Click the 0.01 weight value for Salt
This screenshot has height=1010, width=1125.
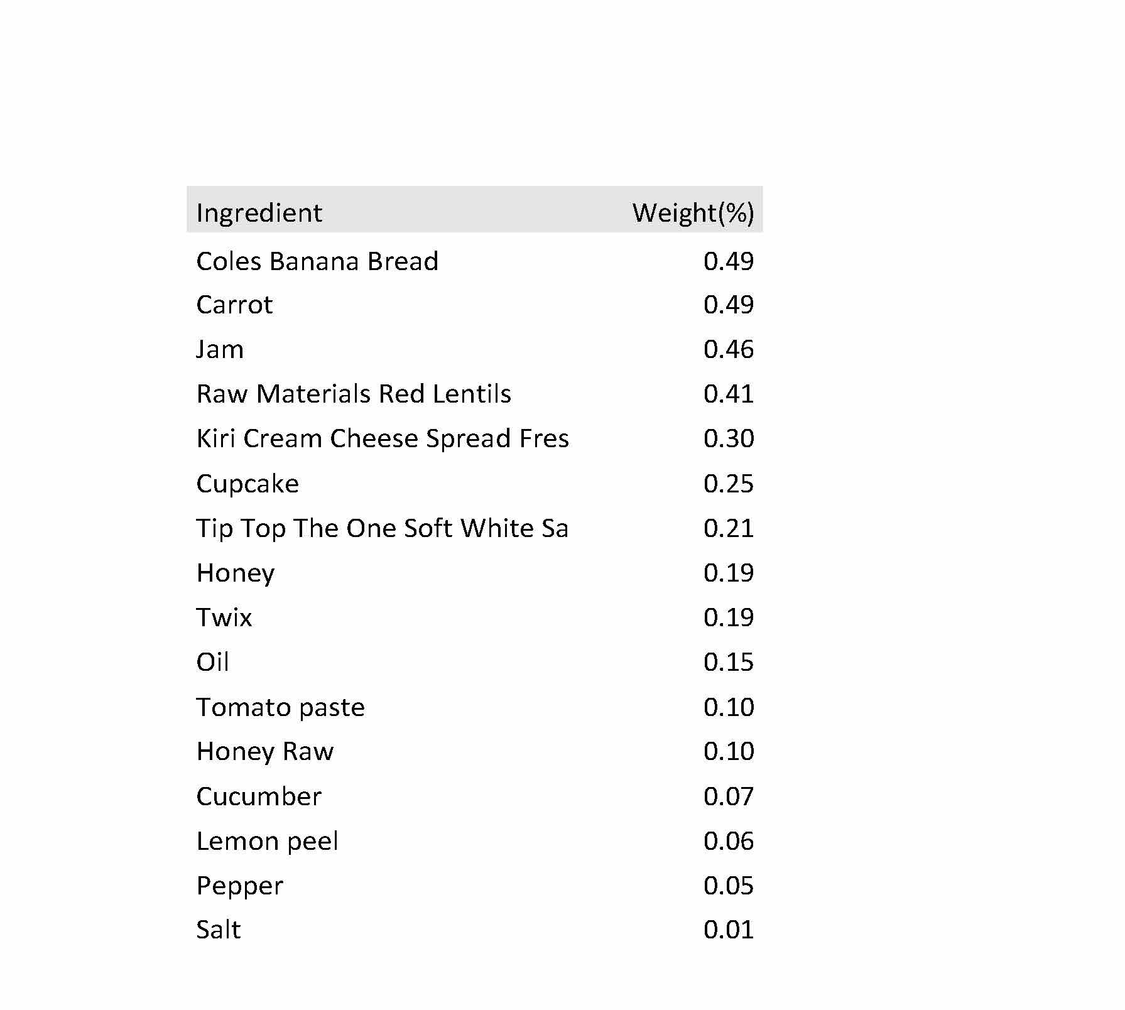728,930
